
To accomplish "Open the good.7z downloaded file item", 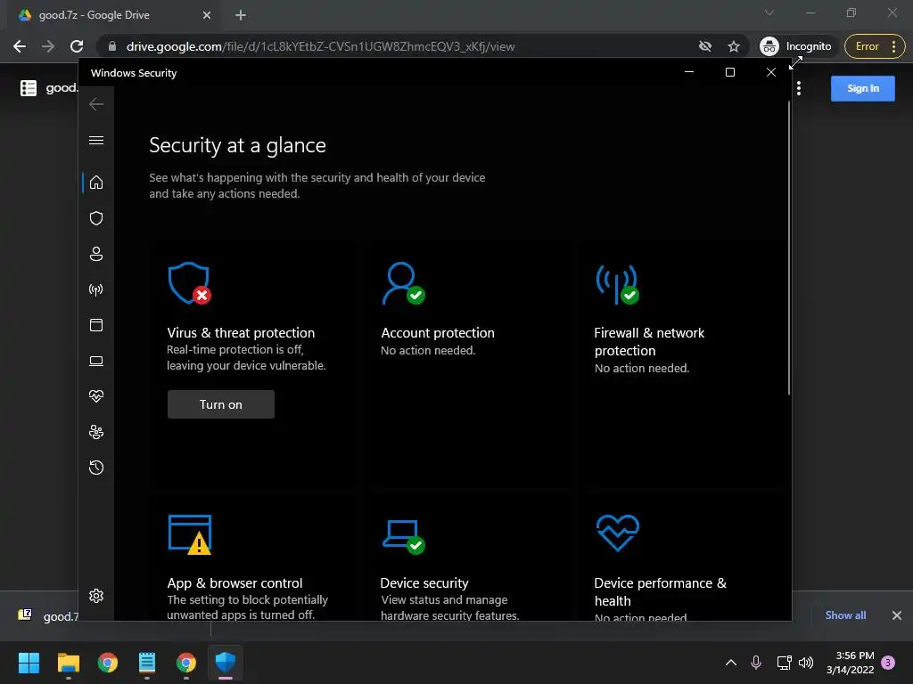I will click(x=49, y=616).
